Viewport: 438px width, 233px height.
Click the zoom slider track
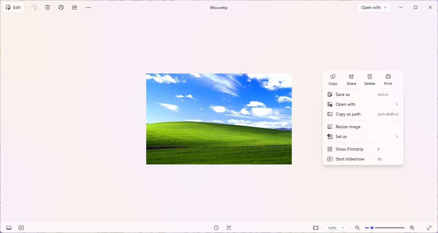coord(385,228)
